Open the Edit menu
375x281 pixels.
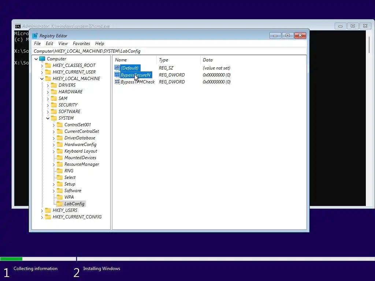pyautogui.click(x=49, y=44)
